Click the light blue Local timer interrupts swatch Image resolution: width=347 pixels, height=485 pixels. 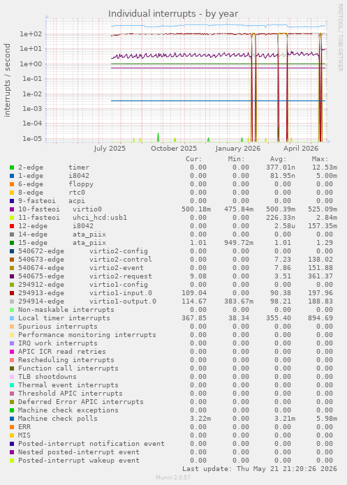tap(12, 318)
